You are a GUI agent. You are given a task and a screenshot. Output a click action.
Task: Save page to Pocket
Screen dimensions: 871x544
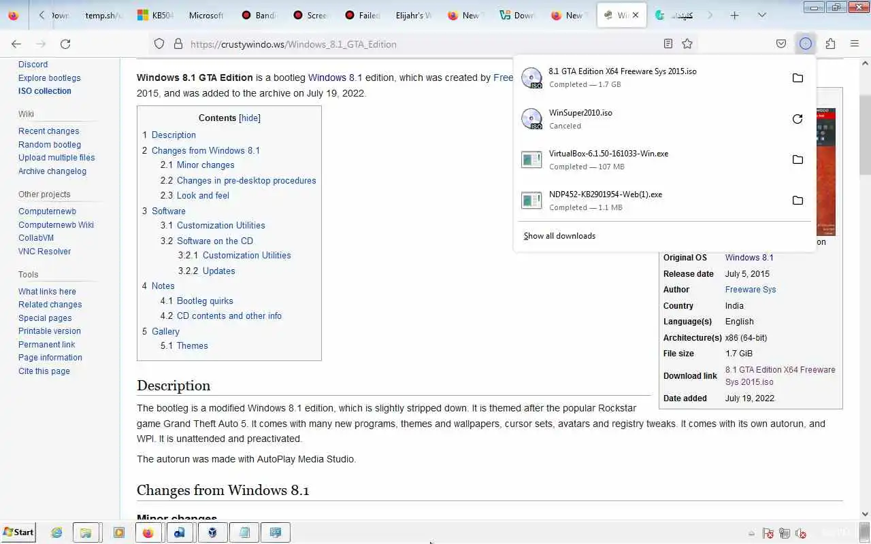click(781, 44)
